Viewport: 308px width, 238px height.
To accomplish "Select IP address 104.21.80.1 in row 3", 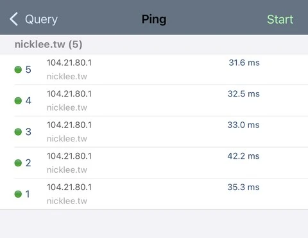I will [69, 125].
